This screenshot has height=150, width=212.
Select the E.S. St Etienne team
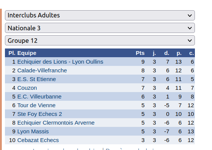[x=36, y=79]
